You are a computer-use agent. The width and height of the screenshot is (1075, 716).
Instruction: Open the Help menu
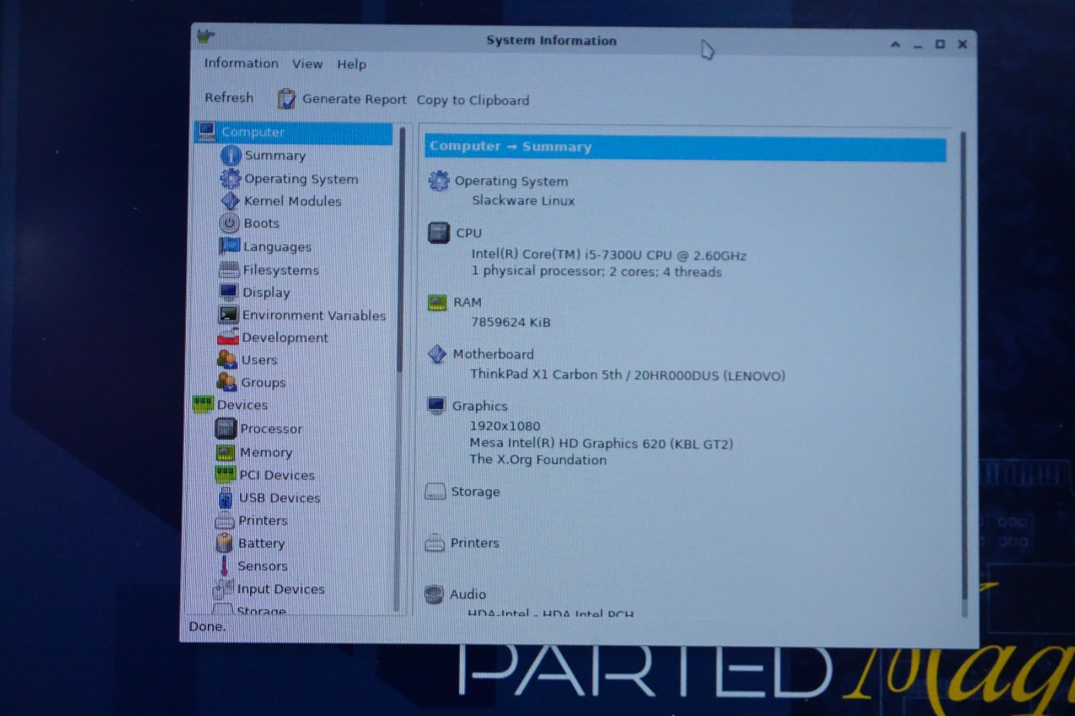351,64
